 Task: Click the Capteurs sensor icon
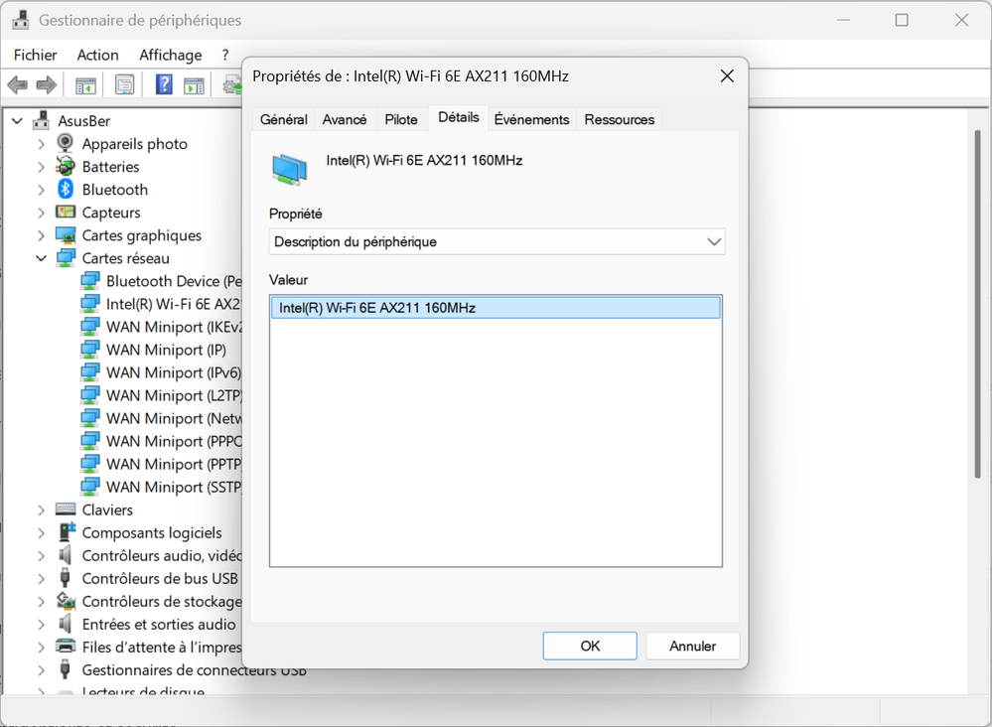(66, 212)
